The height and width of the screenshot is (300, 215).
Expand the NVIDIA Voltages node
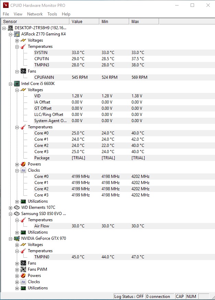(x=17, y=245)
